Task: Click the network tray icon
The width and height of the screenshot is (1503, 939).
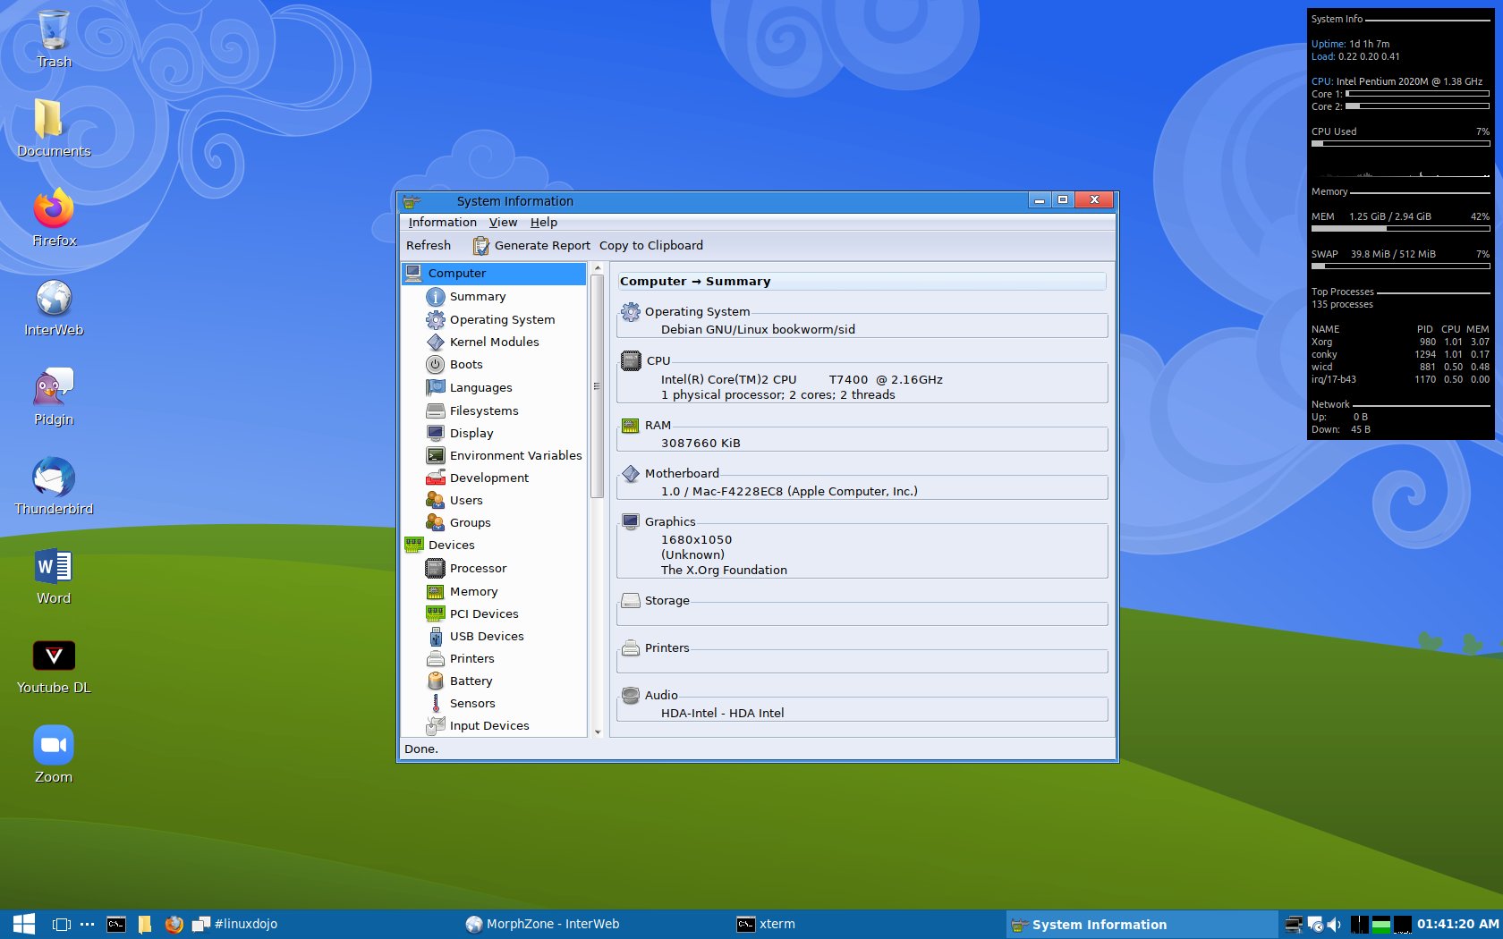Action: click(1294, 925)
